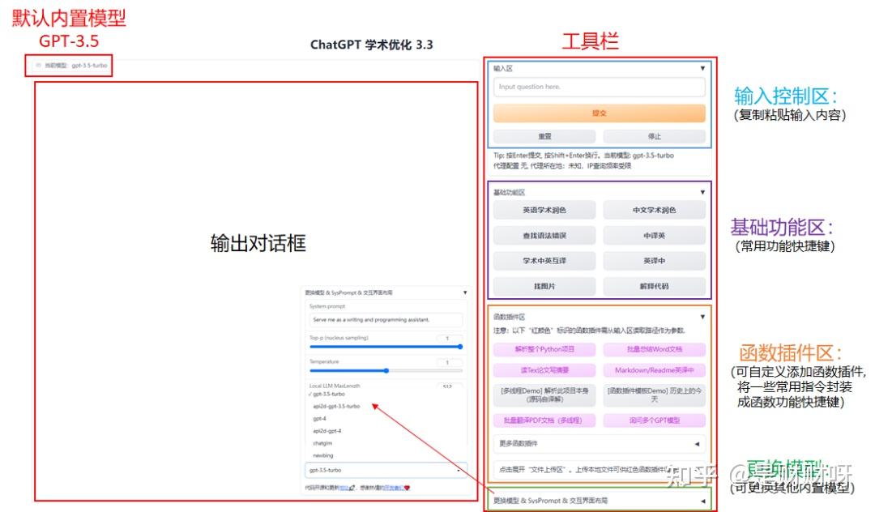Click 询问多个GPT模型 plugin

[x=655, y=420]
